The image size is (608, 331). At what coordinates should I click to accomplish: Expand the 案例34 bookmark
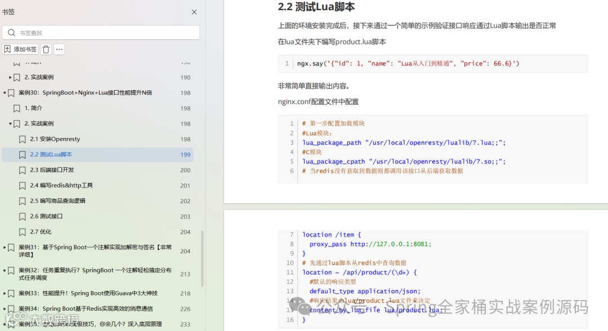click(5, 309)
